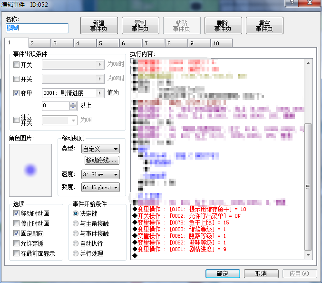
Task: Open the 移动路线... editor
Action: click(102, 160)
